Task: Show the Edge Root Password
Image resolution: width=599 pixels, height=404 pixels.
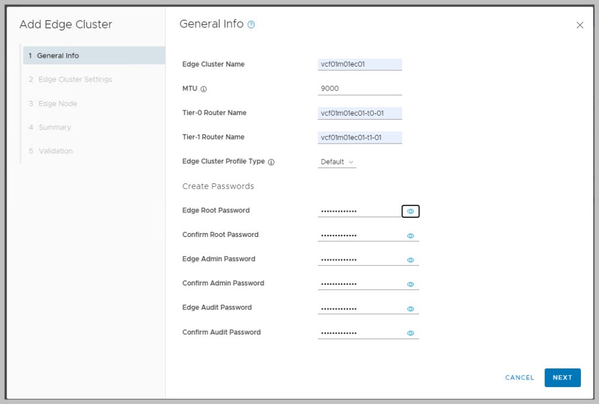Action: click(x=411, y=211)
